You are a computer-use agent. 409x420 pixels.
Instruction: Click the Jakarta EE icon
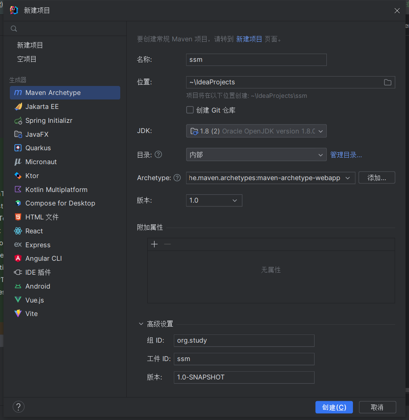[18, 106]
